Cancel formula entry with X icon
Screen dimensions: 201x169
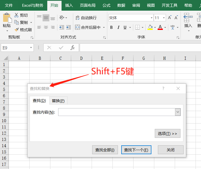click(x=49, y=48)
